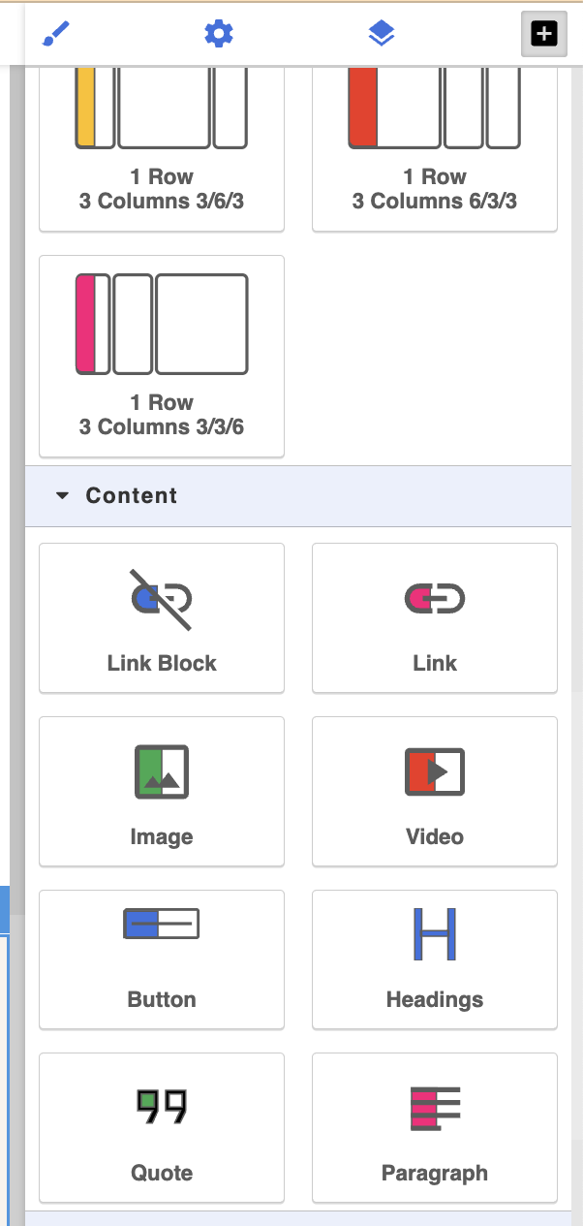Image resolution: width=583 pixels, height=1226 pixels.
Task: Pick the Link block icon
Action: coord(435,600)
